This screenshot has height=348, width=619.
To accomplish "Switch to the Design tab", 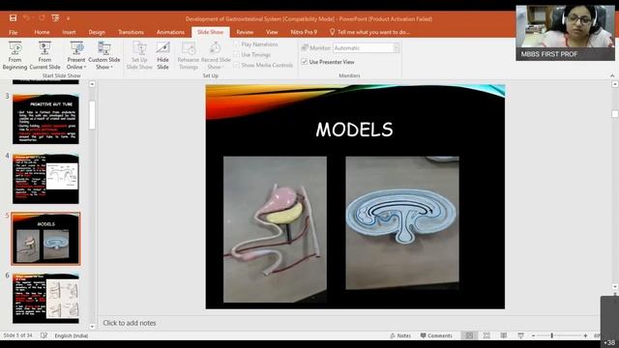I will click(97, 32).
